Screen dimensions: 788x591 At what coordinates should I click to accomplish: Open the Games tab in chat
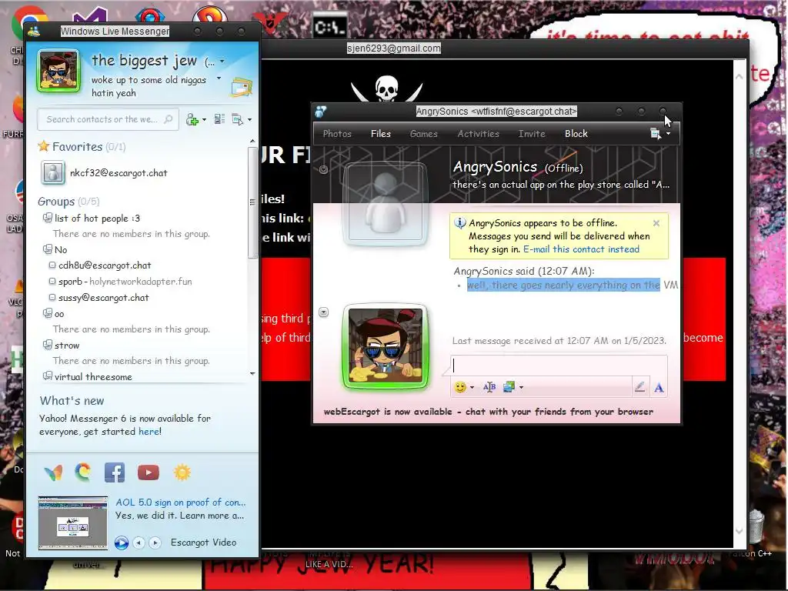[424, 134]
